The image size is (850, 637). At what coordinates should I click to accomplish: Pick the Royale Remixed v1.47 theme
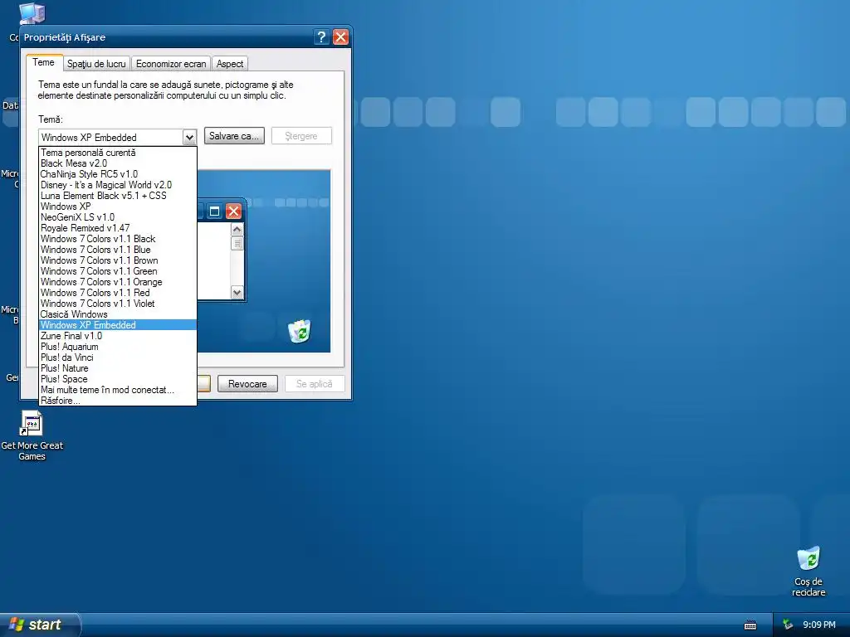click(118, 228)
